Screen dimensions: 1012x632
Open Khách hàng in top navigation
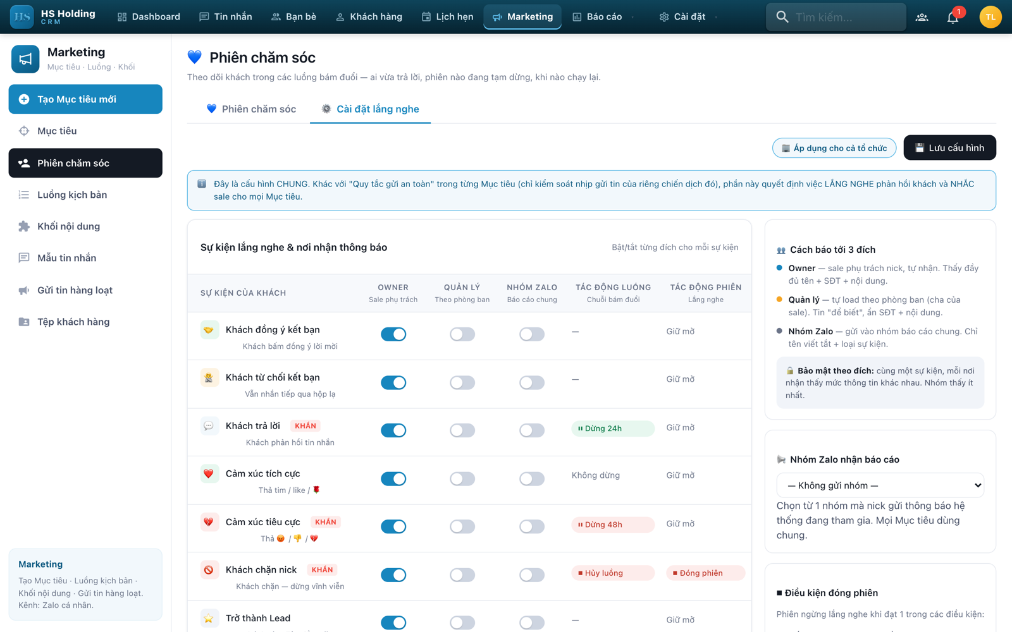[x=369, y=17]
